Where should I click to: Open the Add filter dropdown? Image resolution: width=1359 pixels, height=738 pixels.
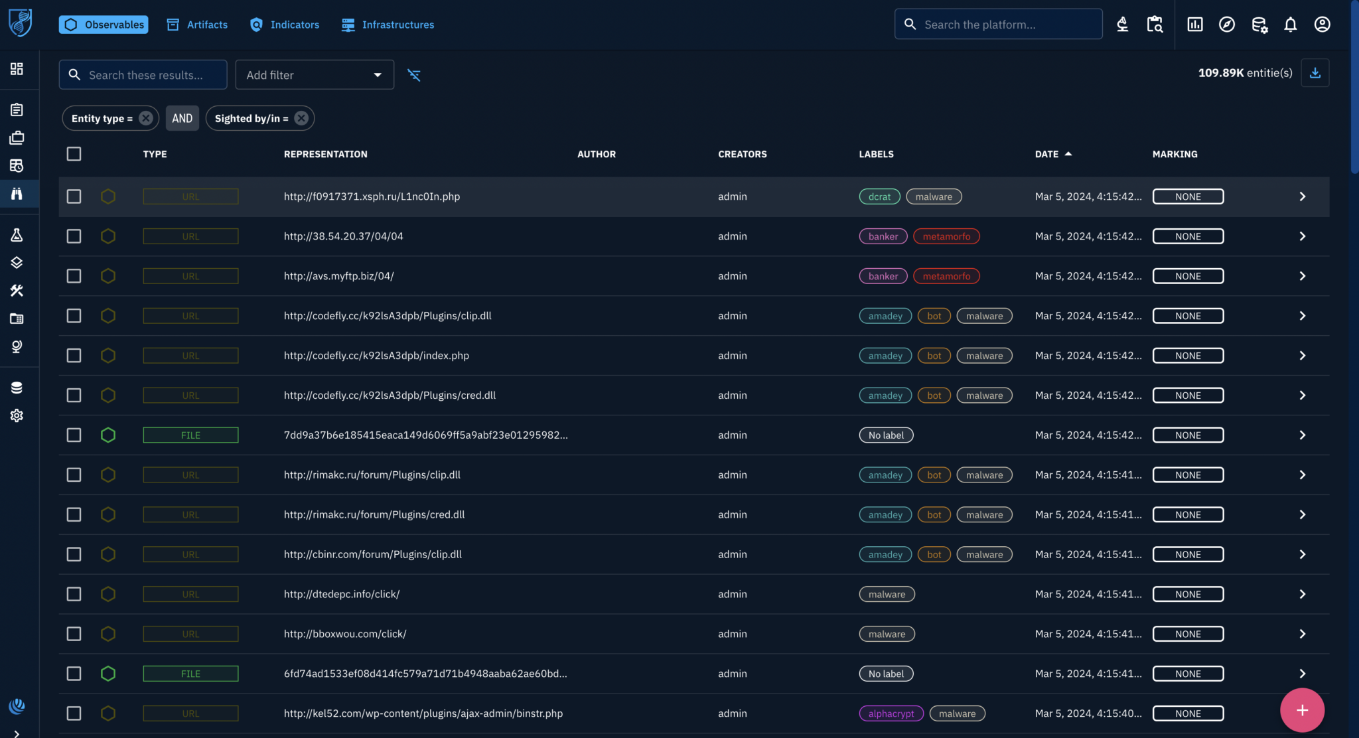click(314, 75)
